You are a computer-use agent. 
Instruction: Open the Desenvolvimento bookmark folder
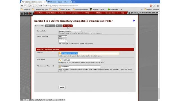click(x=80, y=9)
